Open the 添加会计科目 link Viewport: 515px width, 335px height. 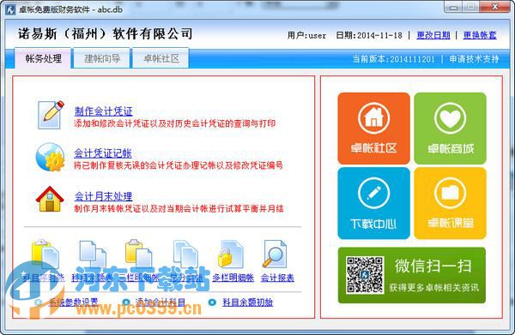(x=161, y=302)
